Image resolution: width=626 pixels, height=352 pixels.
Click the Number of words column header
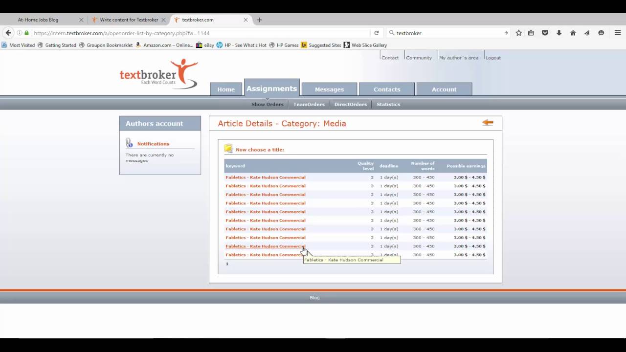pos(423,166)
